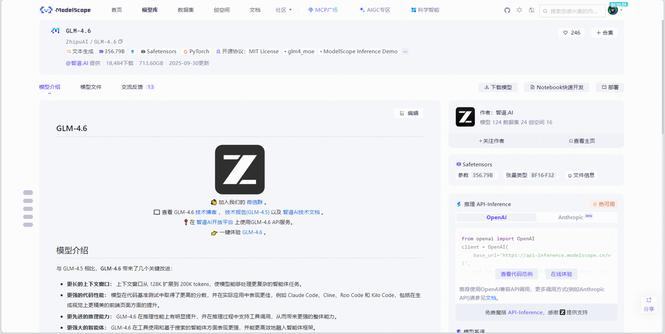Open the 交流反馈 tab
Screen dimensions: 665x334
pos(132,87)
